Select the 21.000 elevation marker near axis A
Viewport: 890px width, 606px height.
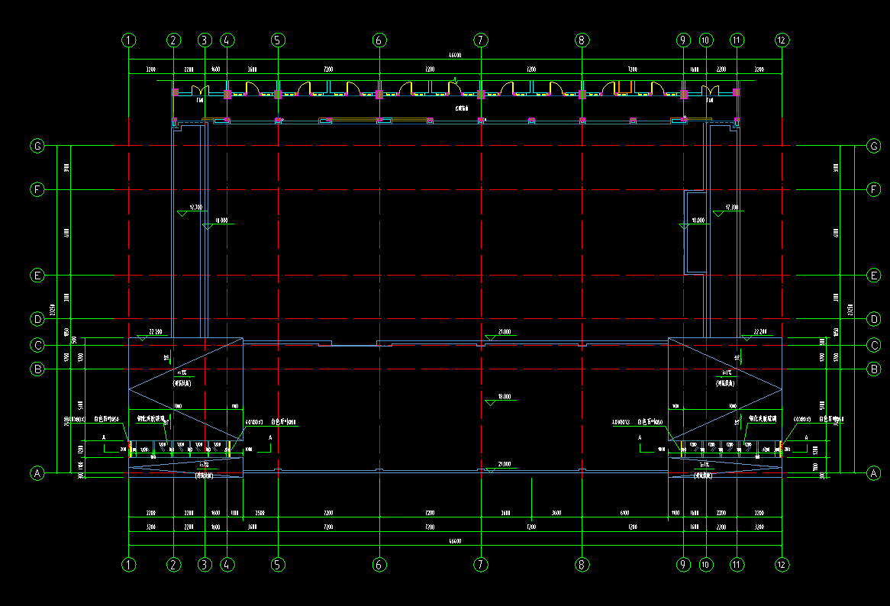pyautogui.click(x=503, y=464)
